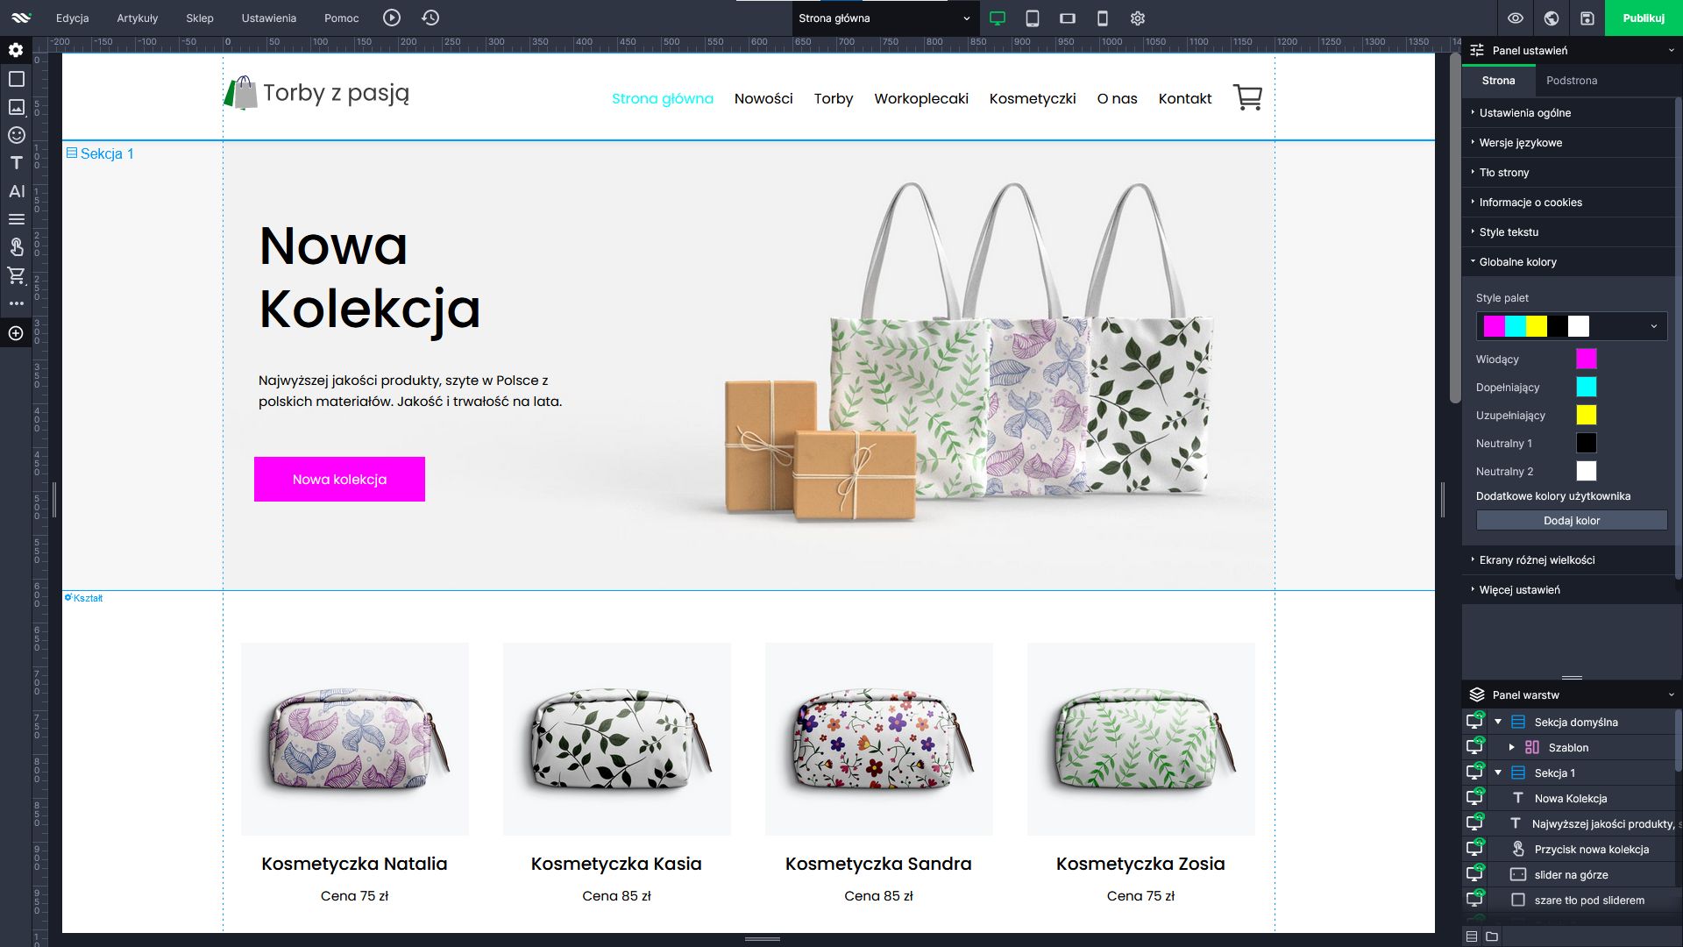Toggle visibility of Najwyższej jakości produkty layer
This screenshot has height=947, width=1683.
[1475, 823]
